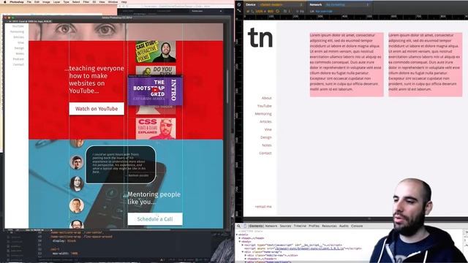Switch to the Timeline tab in DevTools
Viewport: 468px width, 263px height.
(x=300, y=226)
